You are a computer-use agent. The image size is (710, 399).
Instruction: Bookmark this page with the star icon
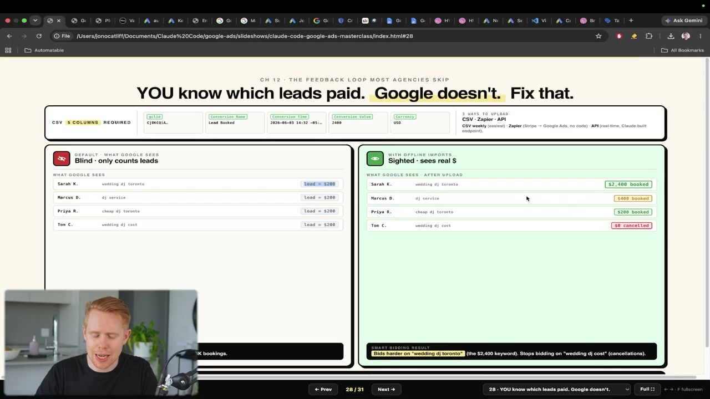(x=599, y=36)
